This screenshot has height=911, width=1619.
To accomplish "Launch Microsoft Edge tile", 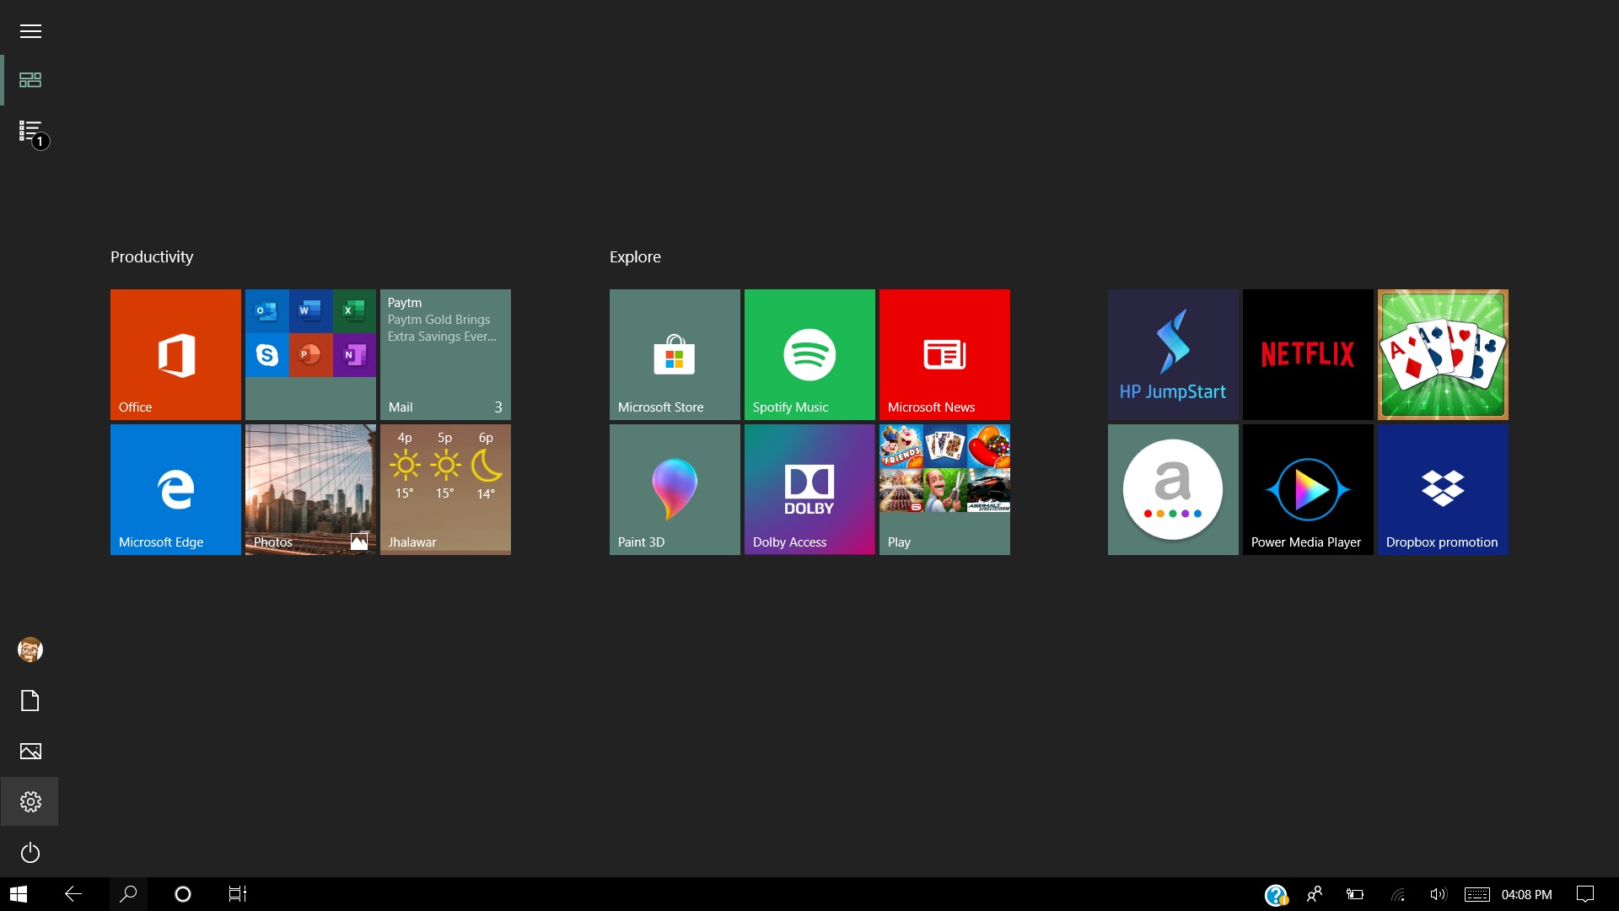I will 175,489.
